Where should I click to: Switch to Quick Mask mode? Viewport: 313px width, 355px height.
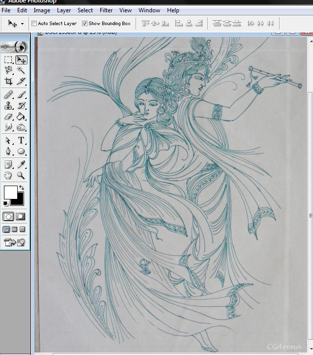click(x=21, y=217)
